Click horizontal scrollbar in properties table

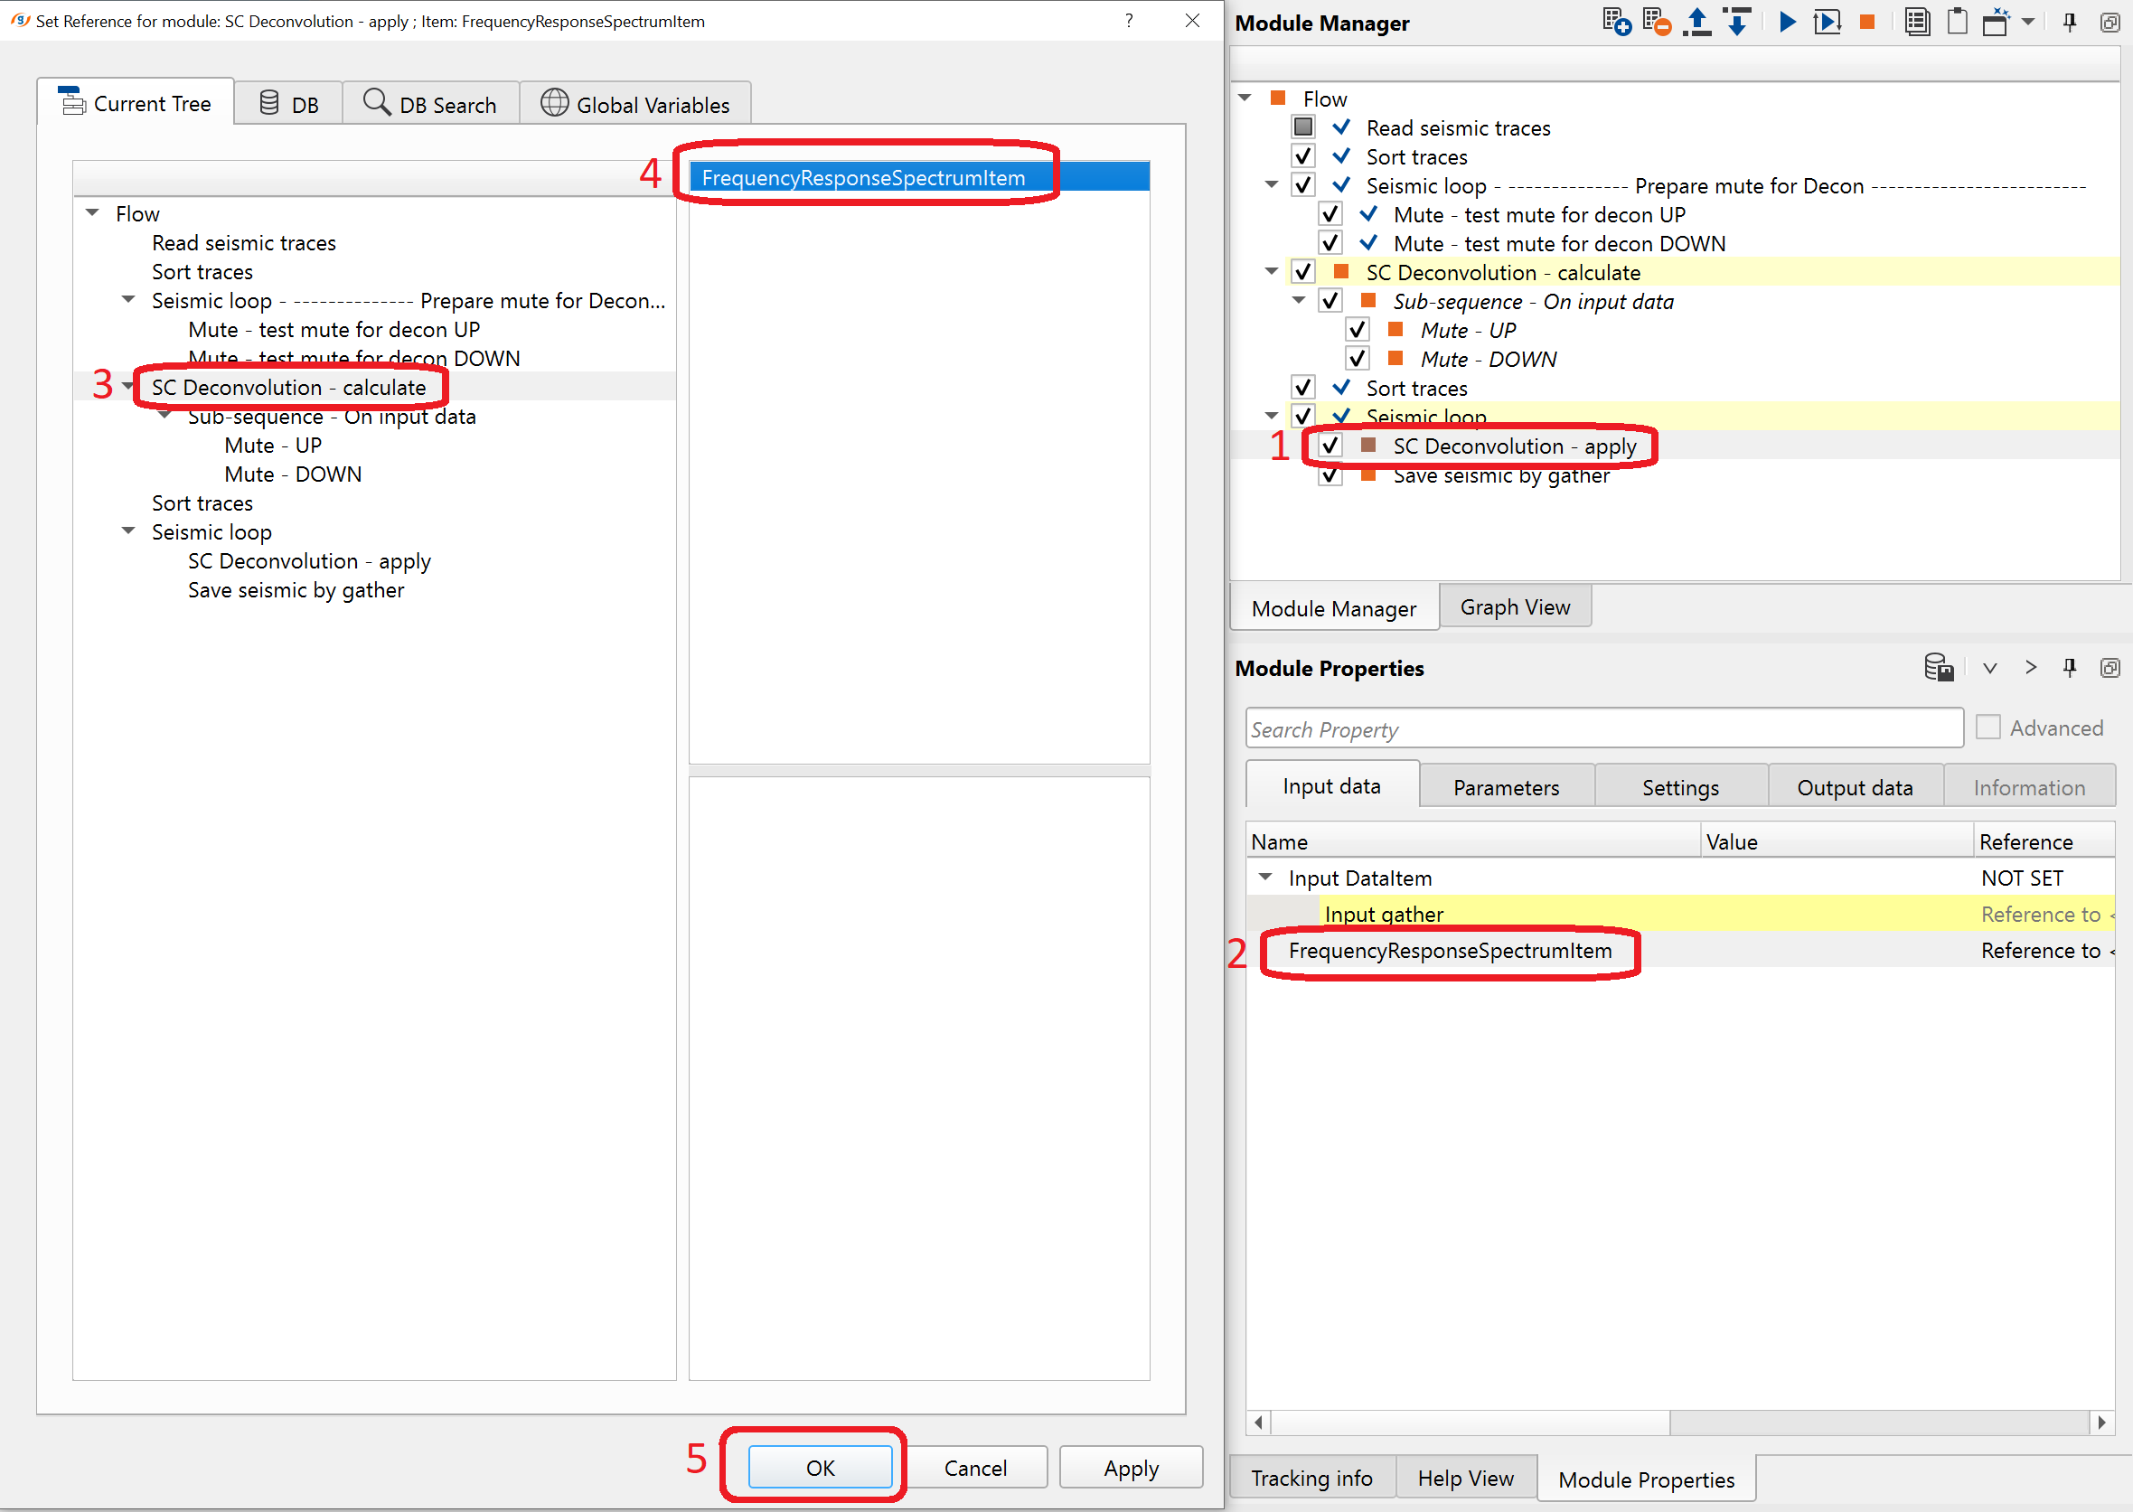point(1470,1422)
